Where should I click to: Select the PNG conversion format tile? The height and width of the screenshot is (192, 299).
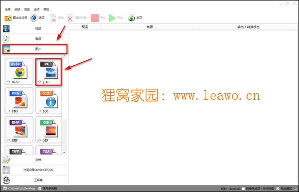tap(19, 101)
